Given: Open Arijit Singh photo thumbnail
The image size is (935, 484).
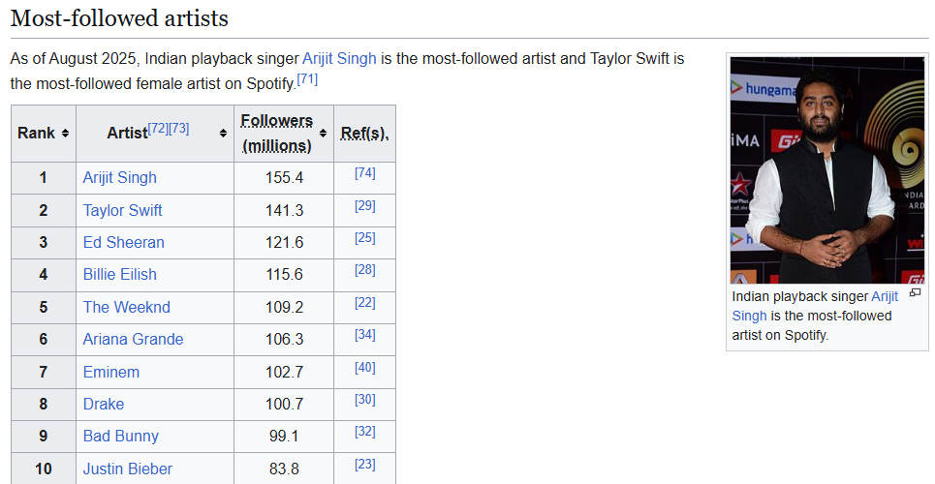Looking at the screenshot, I should tap(826, 169).
